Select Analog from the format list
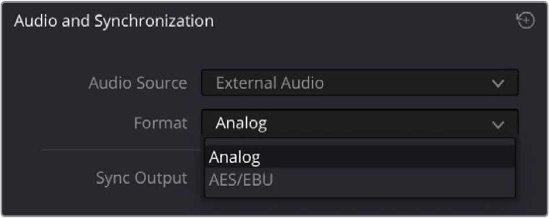 click(x=360, y=157)
